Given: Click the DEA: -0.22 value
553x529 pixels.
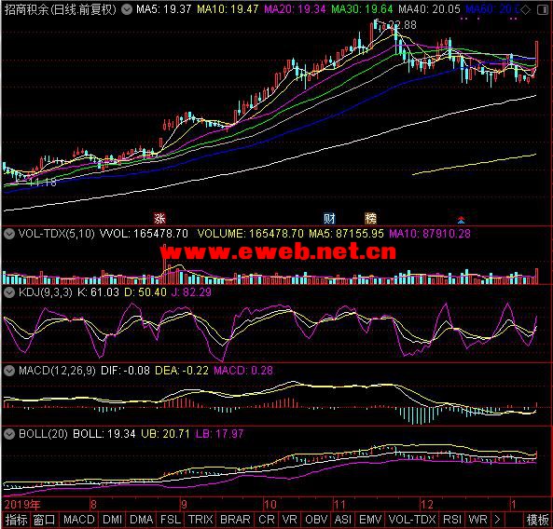Looking at the screenshot, I should 182,371.
